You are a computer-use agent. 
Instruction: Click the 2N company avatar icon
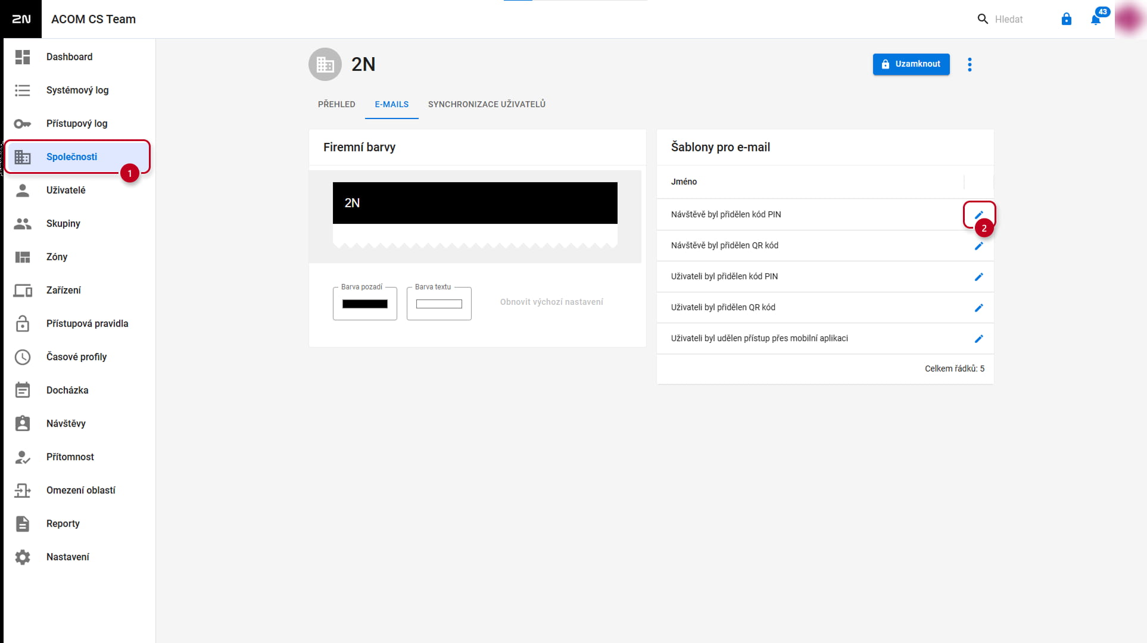325,64
